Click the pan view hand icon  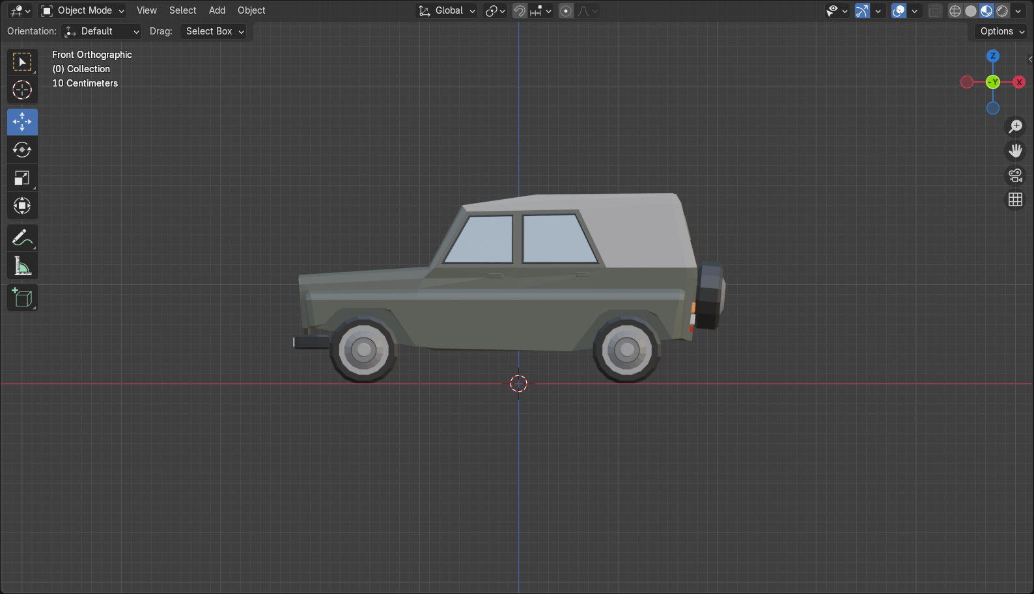click(1015, 151)
